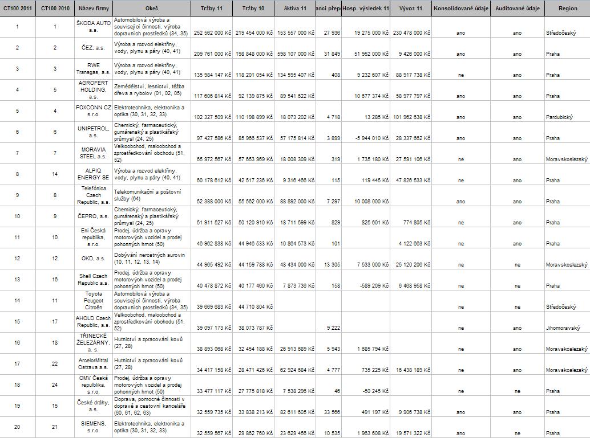Screen dimensions: 590x438
Task: Select the "Tržby 10" column header
Action: point(253,9)
